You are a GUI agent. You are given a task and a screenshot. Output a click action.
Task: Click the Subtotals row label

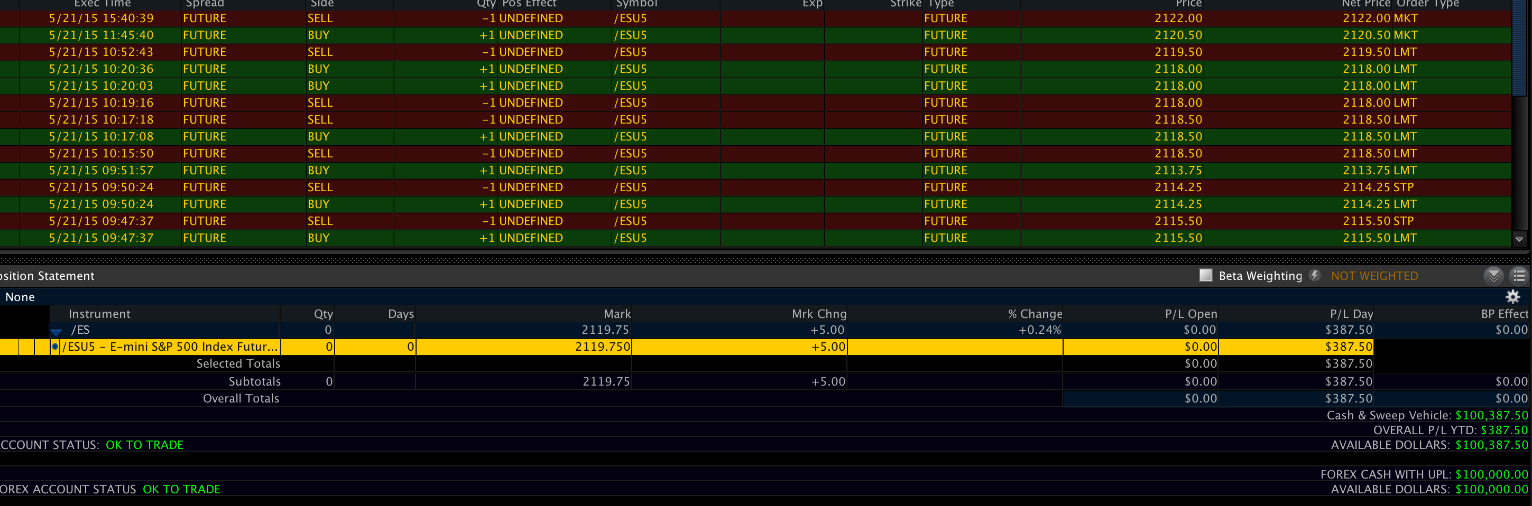[254, 381]
